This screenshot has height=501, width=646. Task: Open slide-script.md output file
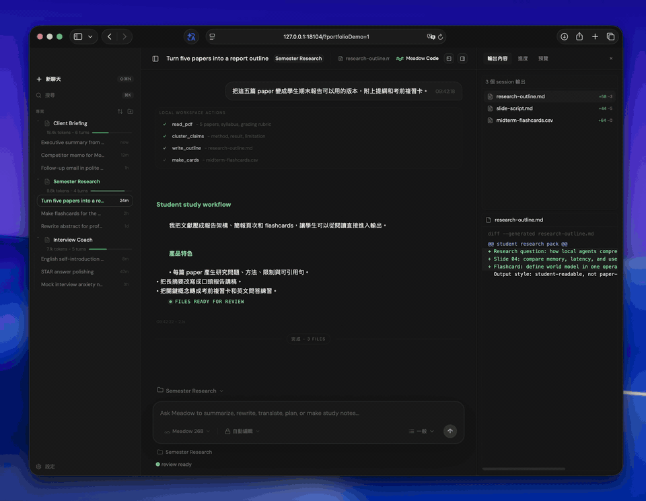pos(550,108)
